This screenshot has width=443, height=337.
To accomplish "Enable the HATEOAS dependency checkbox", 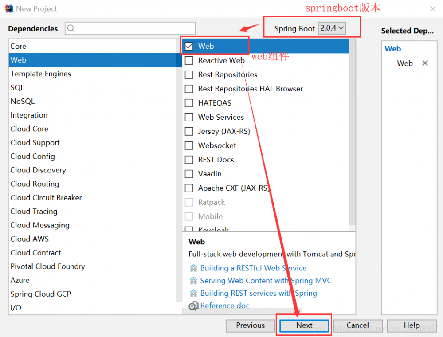I will [x=189, y=103].
